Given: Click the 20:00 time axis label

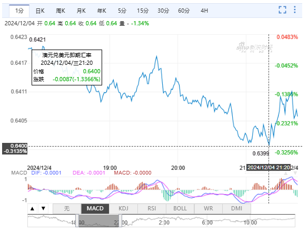Looking at the screenshot, I should (178, 168).
